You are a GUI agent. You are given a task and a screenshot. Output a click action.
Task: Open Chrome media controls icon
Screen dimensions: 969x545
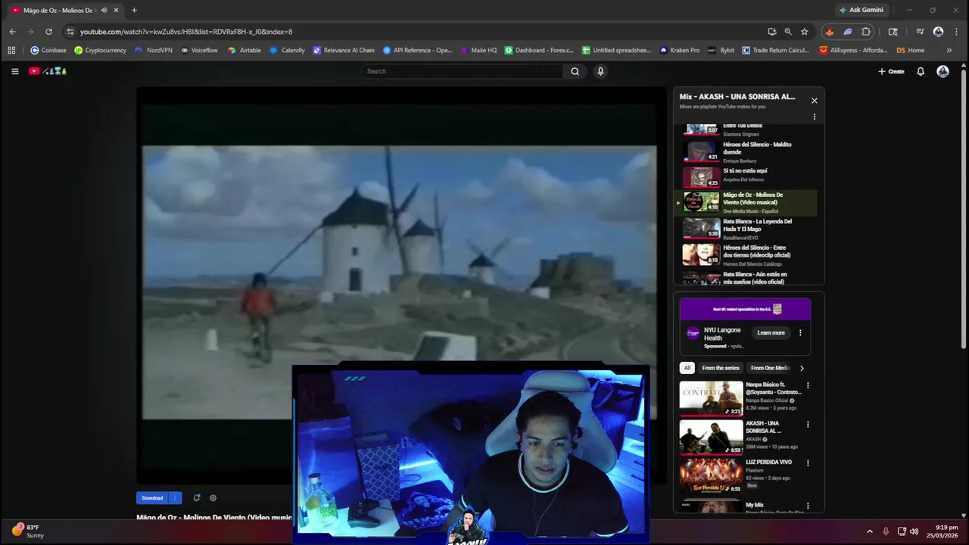coord(920,32)
